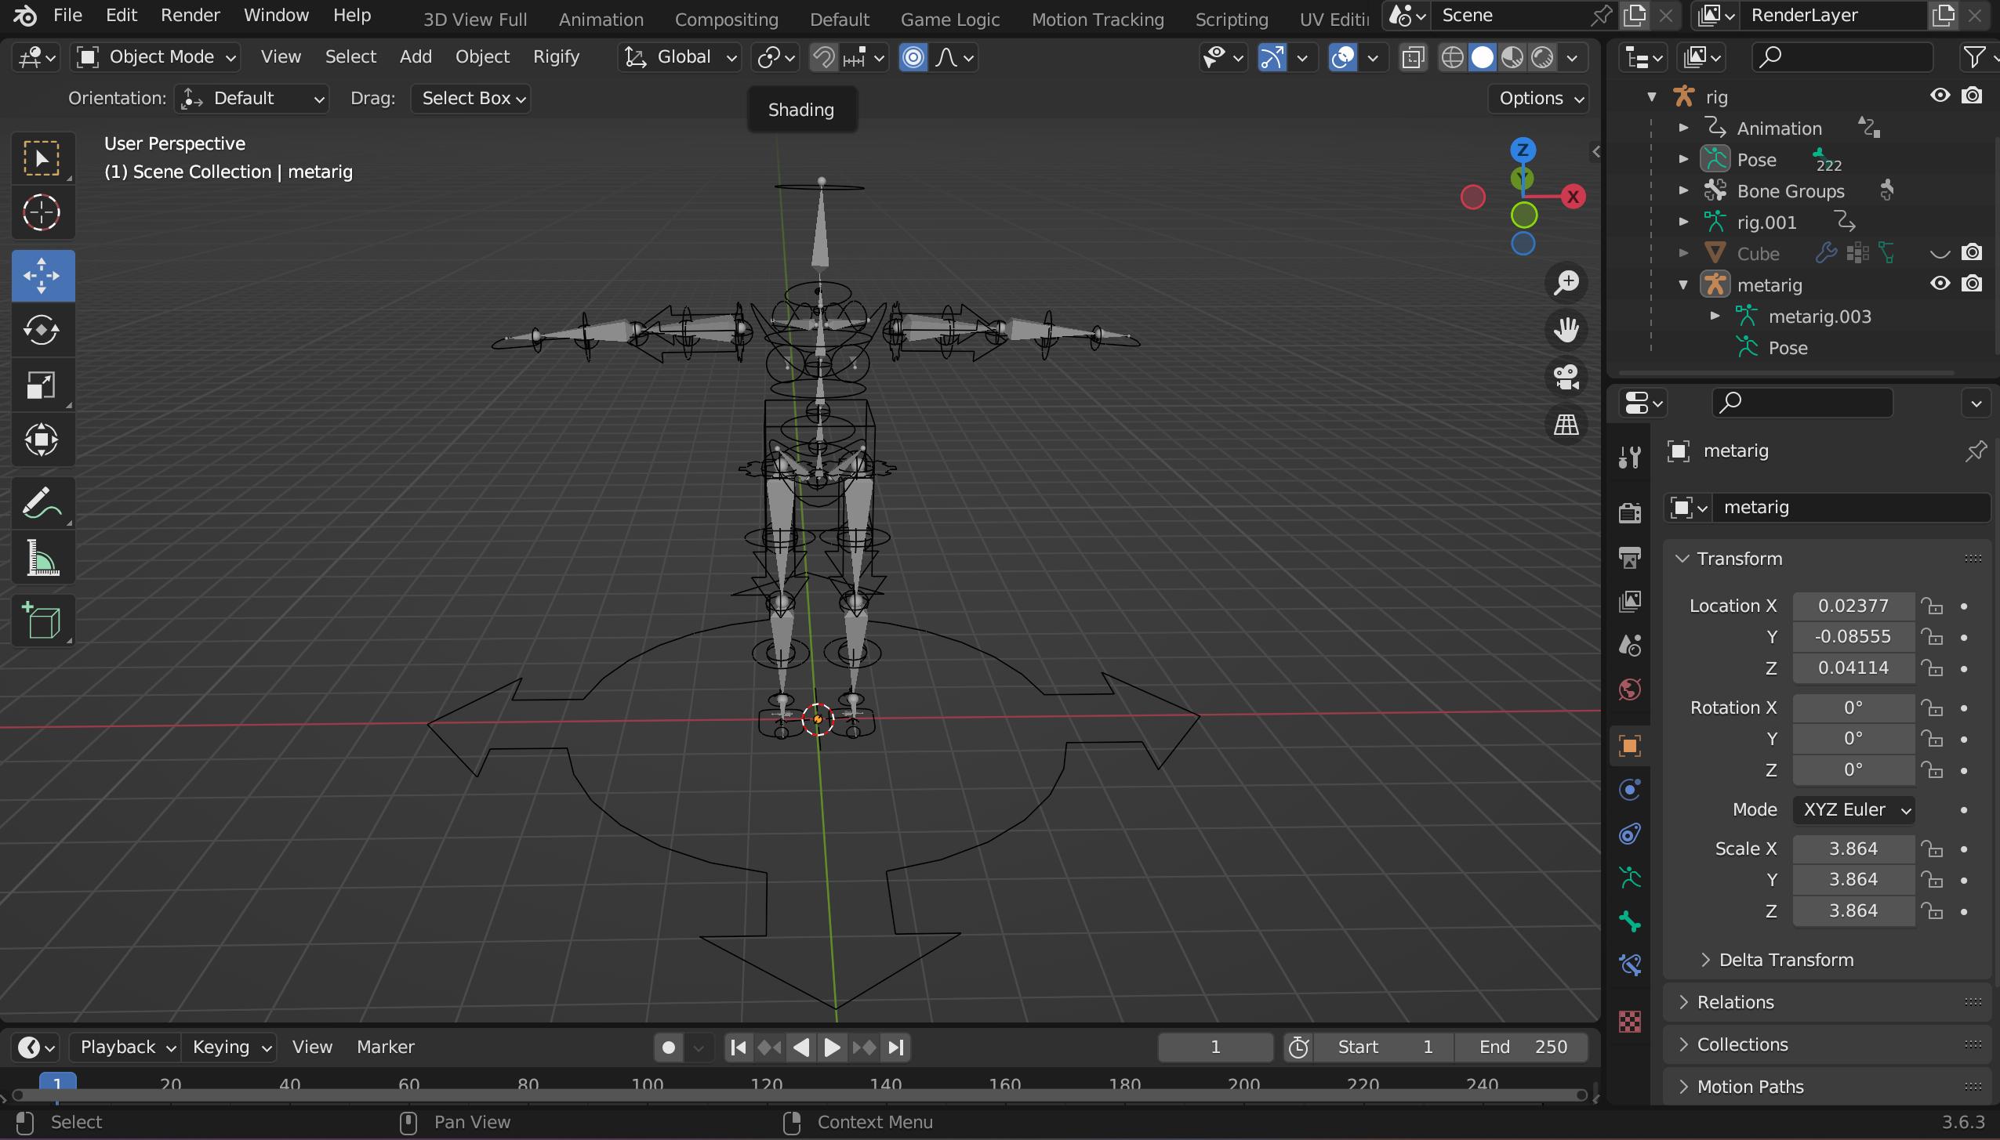Switch to rendered viewport shading

(x=1542, y=57)
